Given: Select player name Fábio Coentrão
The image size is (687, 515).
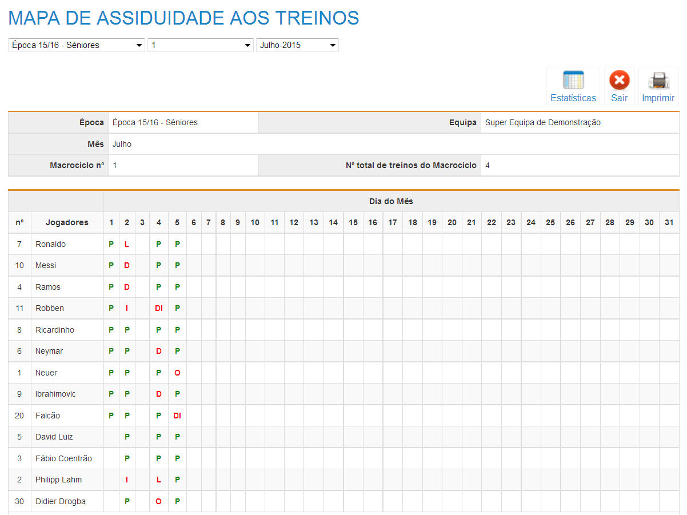Looking at the screenshot, I should 63,458.
